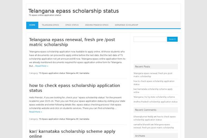
Task: Open the Karnataka Scholarship menu item
Action: [x=126, y=25]
